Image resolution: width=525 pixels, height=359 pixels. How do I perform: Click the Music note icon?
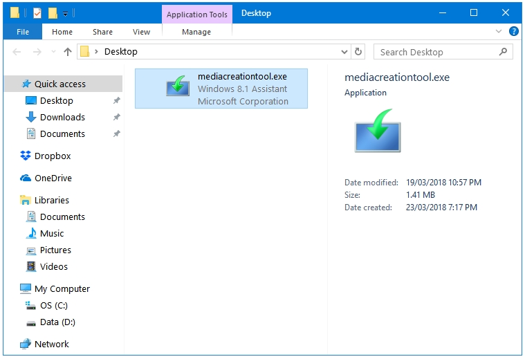(x=31, y=233)
